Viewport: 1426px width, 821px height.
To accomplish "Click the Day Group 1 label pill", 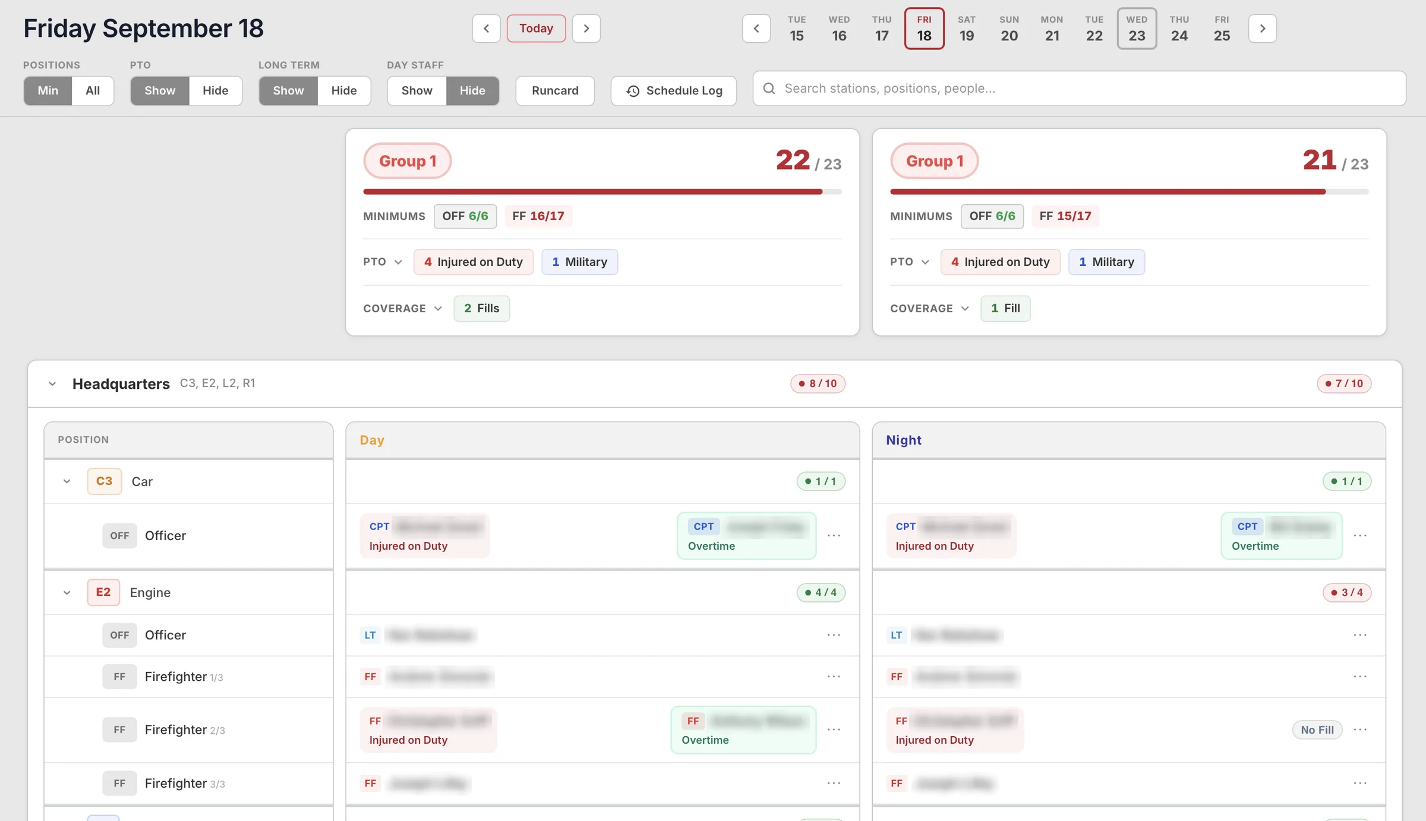I will pyautogui.click(x=408, y=161).
